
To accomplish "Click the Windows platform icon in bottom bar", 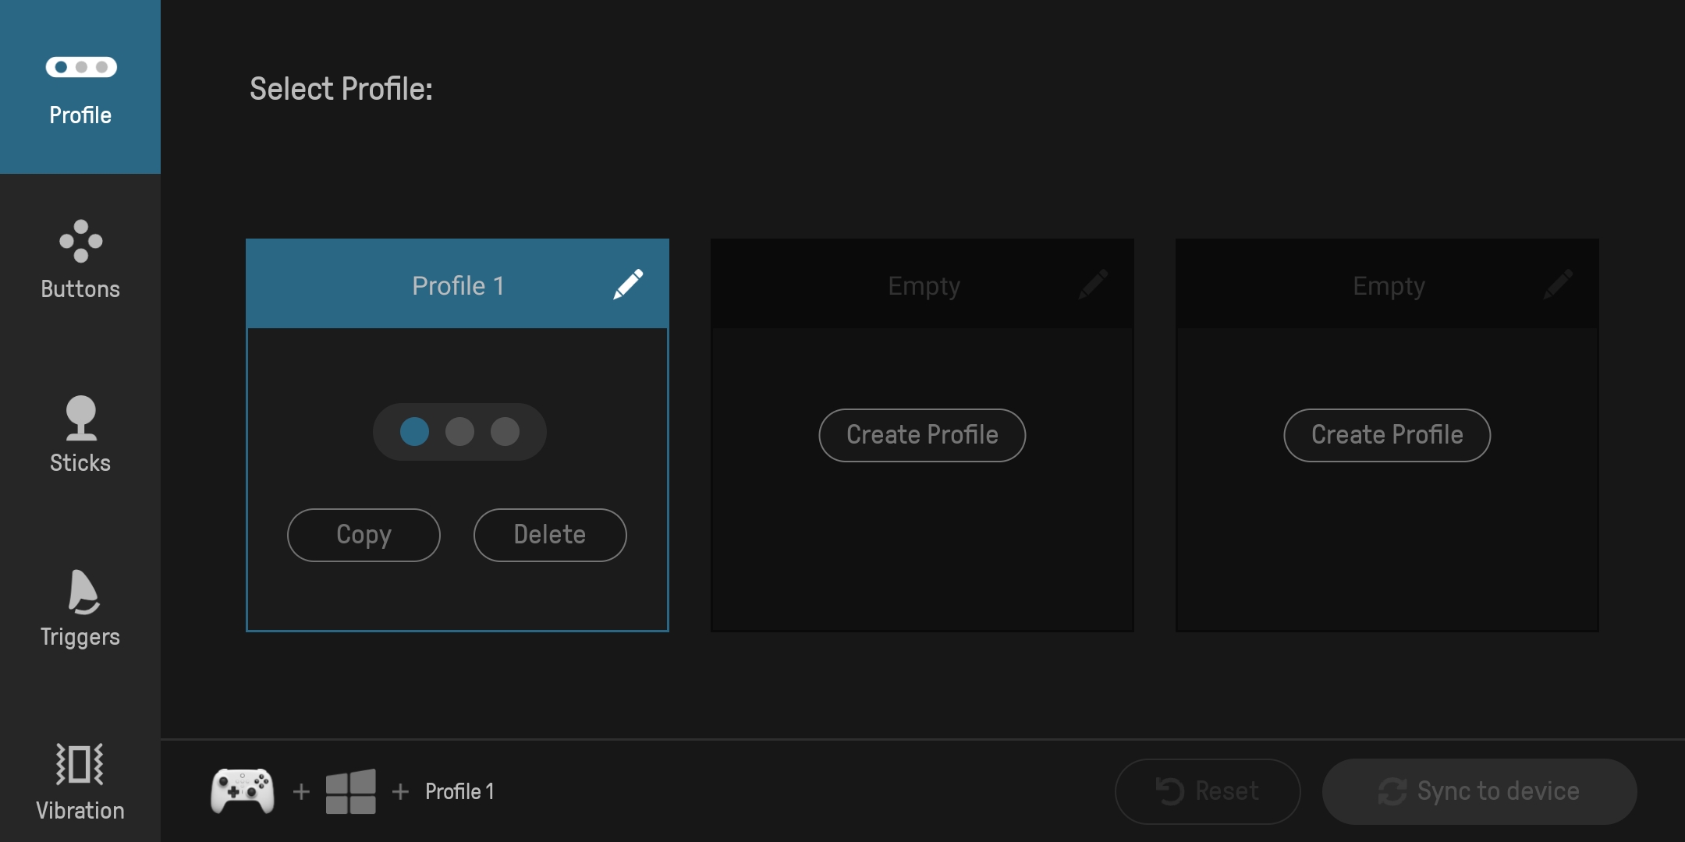I will coord(350,791).
